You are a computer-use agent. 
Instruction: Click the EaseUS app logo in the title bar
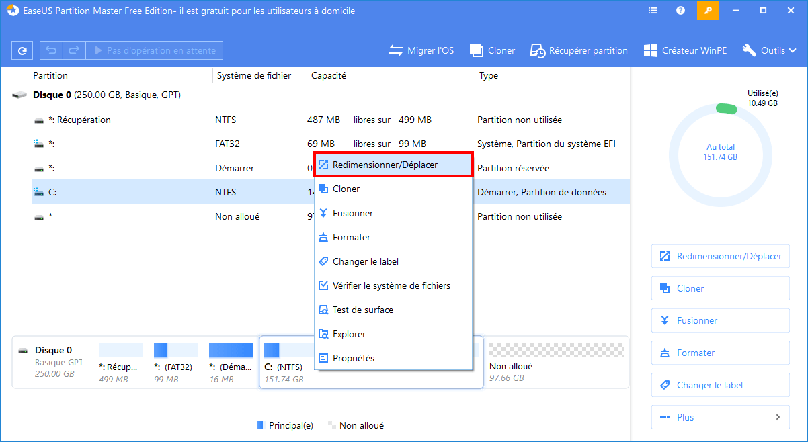pyautogui.click(x=12, y=11)
